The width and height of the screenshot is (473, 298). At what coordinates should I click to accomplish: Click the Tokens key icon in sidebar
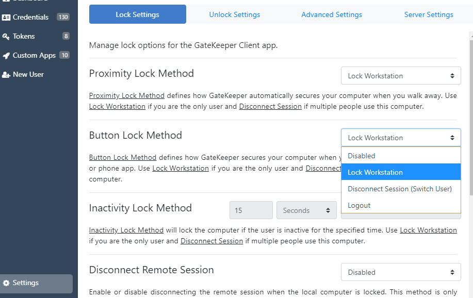pos(6,37)
